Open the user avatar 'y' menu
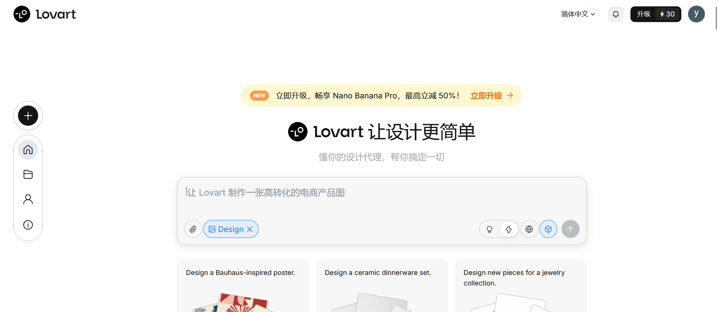Viewport: 718px width, 312px height. pyautogui.click(x=696, y=14)
